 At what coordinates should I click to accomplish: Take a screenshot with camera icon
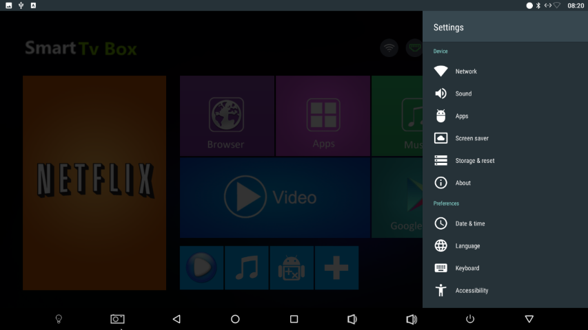pos(117,319)
